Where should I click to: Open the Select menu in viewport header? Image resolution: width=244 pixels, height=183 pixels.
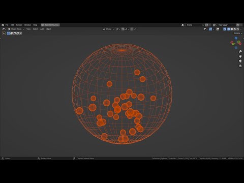pos(35,29)
